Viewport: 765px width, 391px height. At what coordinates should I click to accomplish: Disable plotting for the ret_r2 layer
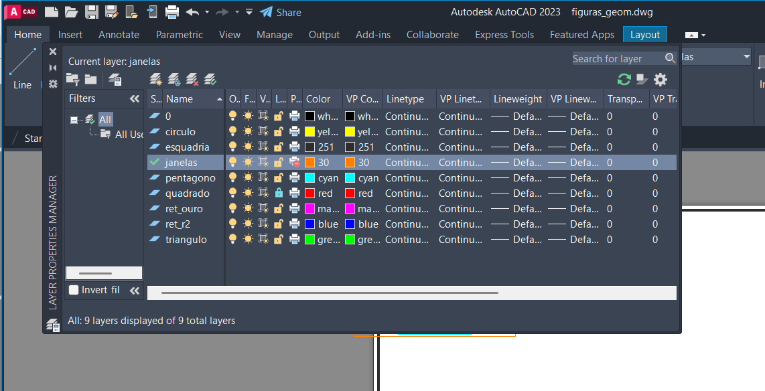pyautogui.click(x=294, y=224)
